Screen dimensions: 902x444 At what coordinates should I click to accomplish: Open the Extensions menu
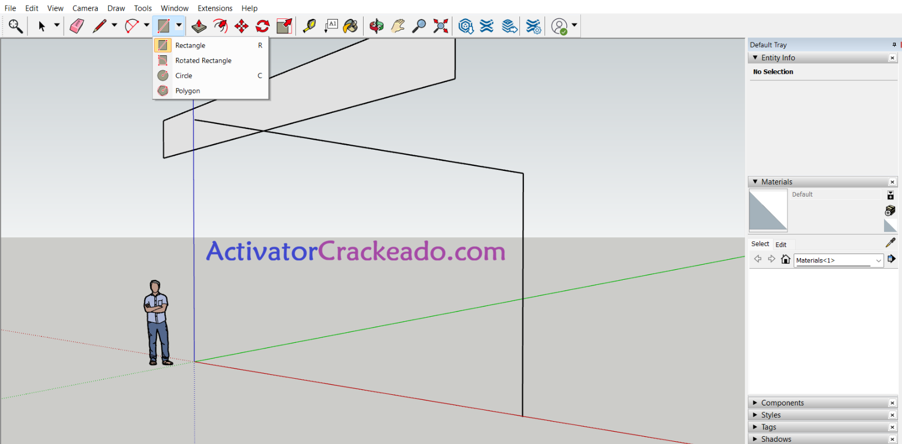click(x=215, y=8)
